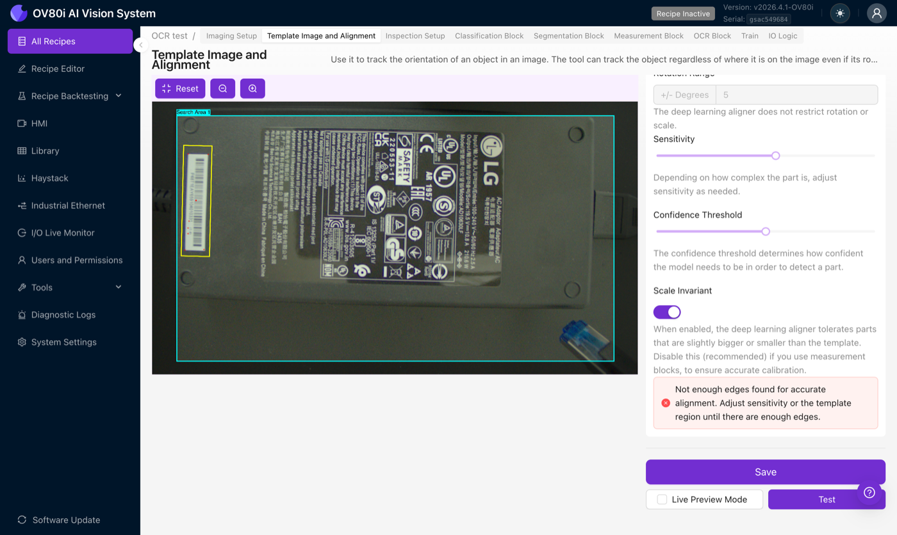Image resolution: width=897 pixels, height=535 pixels.
Task: Select the zoom out tool
Action: coord(222,88)
